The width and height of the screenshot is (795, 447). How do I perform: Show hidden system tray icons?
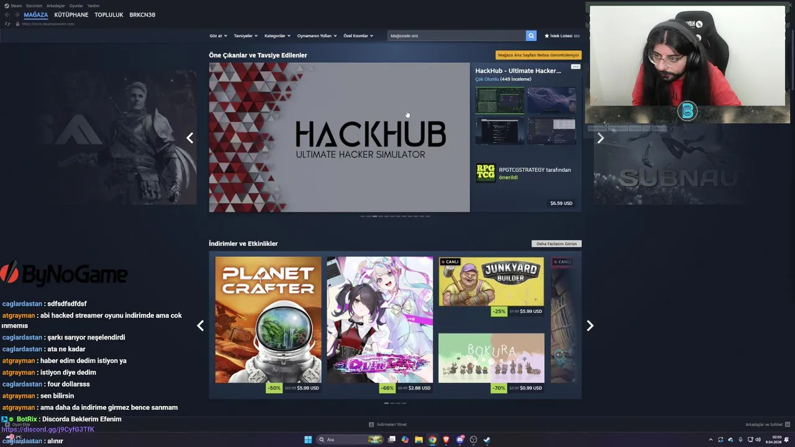[711, 440]
